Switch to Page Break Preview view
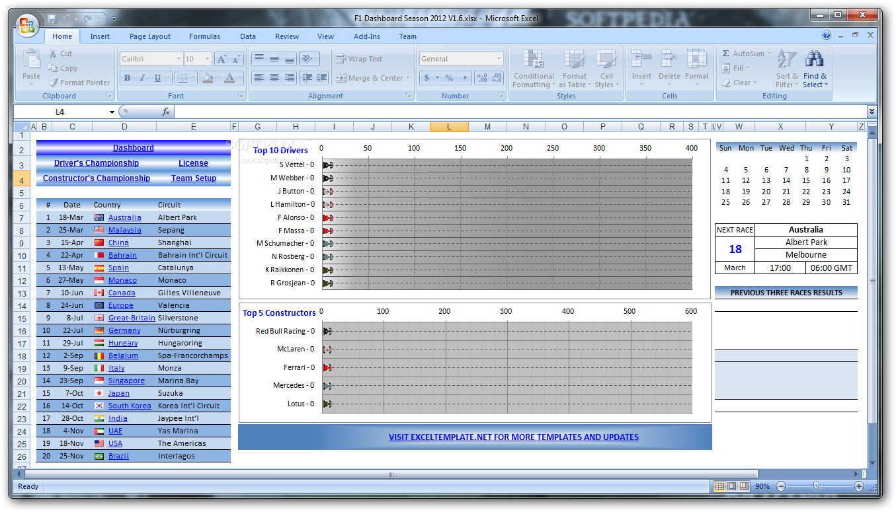 (744, 486)
